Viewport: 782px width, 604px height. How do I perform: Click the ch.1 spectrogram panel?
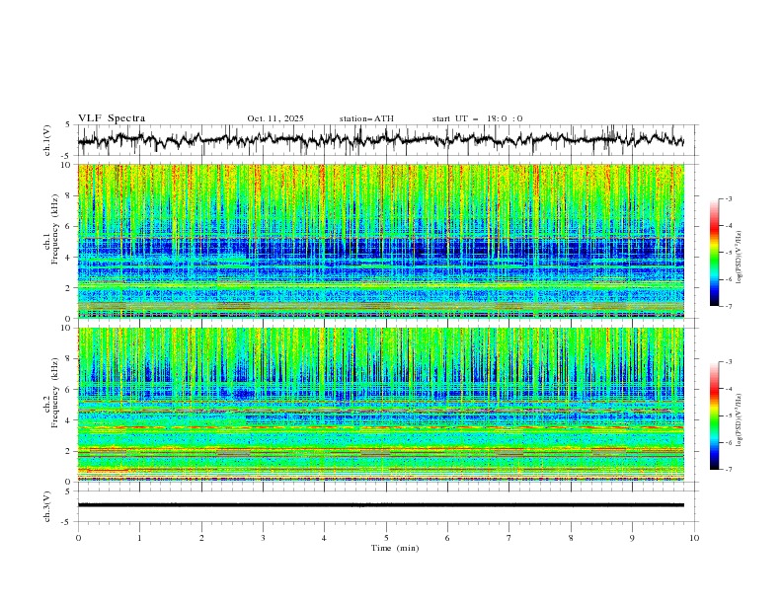coord(380,241)
